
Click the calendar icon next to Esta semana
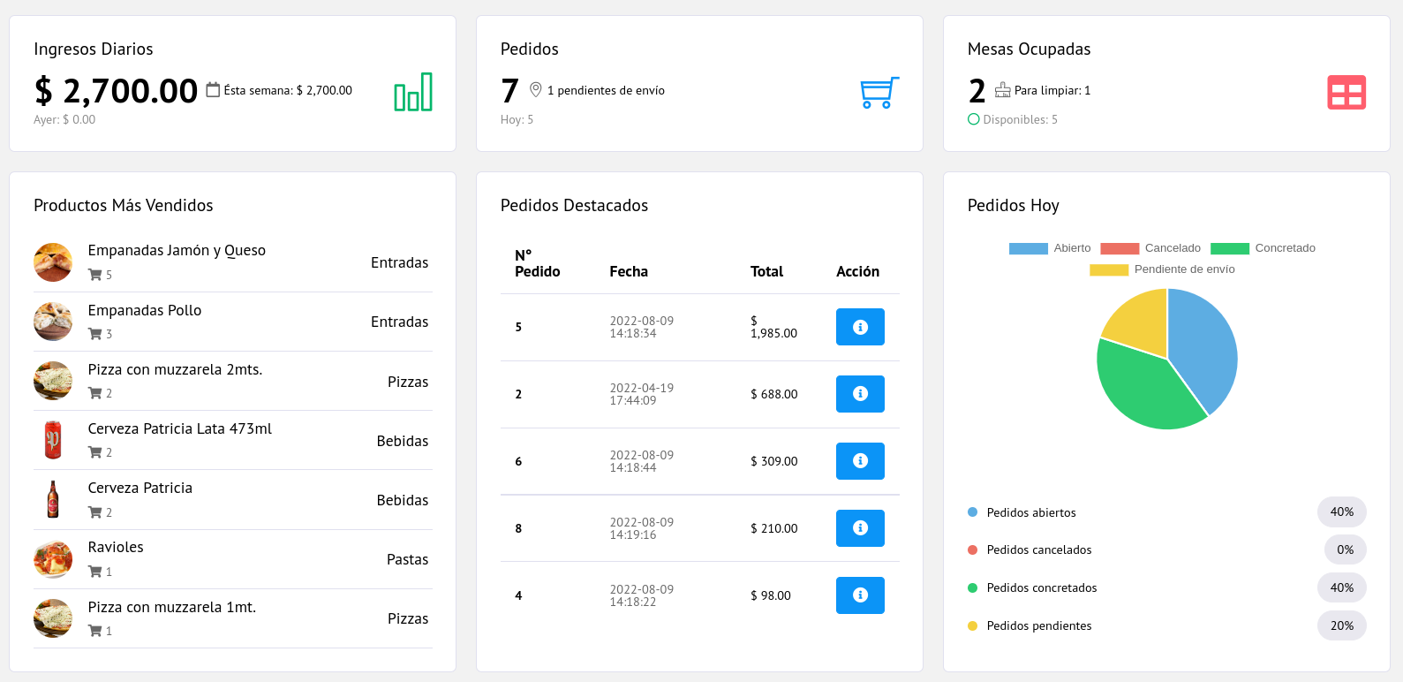[213, 90]
